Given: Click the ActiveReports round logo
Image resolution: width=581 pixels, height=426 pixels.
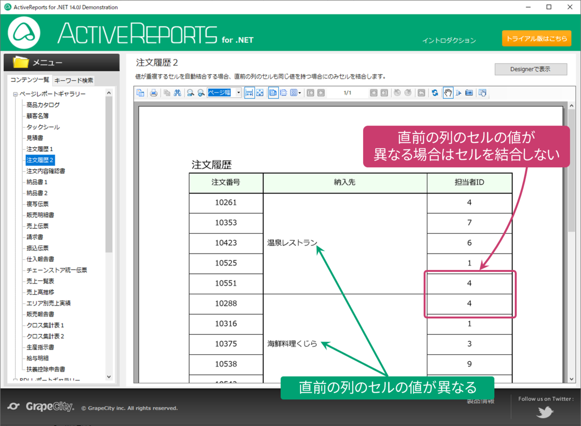Looking at the screenshot, I should coord(24,33).
